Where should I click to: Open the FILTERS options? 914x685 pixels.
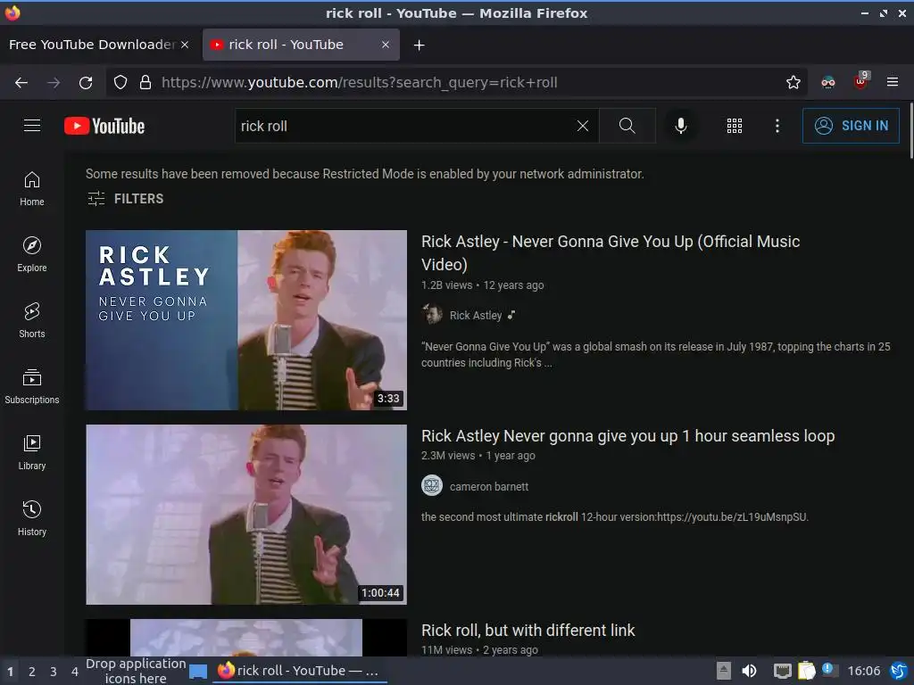pos(125,199)
